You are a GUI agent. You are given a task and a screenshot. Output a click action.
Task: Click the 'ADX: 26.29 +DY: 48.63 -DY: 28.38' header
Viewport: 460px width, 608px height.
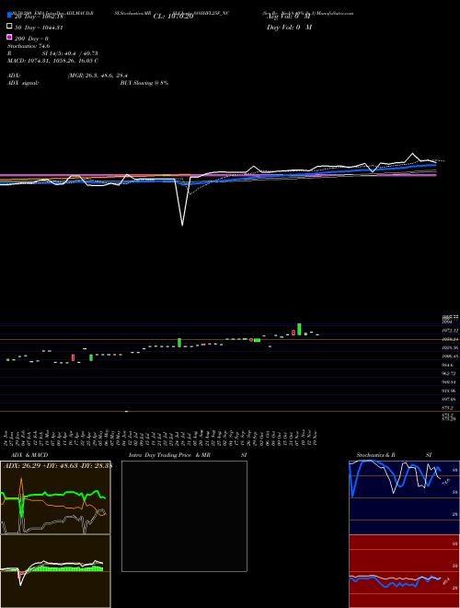(x=58, y=465)
